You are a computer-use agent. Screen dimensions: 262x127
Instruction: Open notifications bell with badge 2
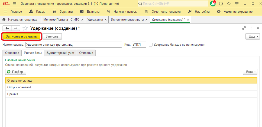[213, 4]
